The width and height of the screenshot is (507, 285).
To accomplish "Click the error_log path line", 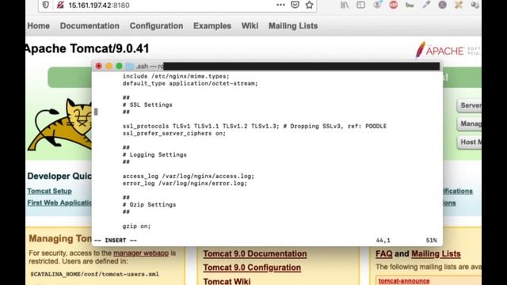I will point(185,183).
